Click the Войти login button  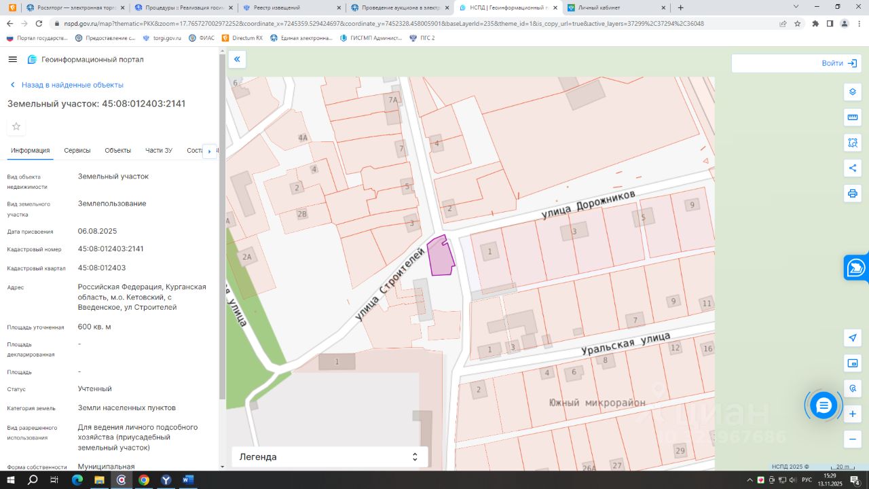pos(839,63)
